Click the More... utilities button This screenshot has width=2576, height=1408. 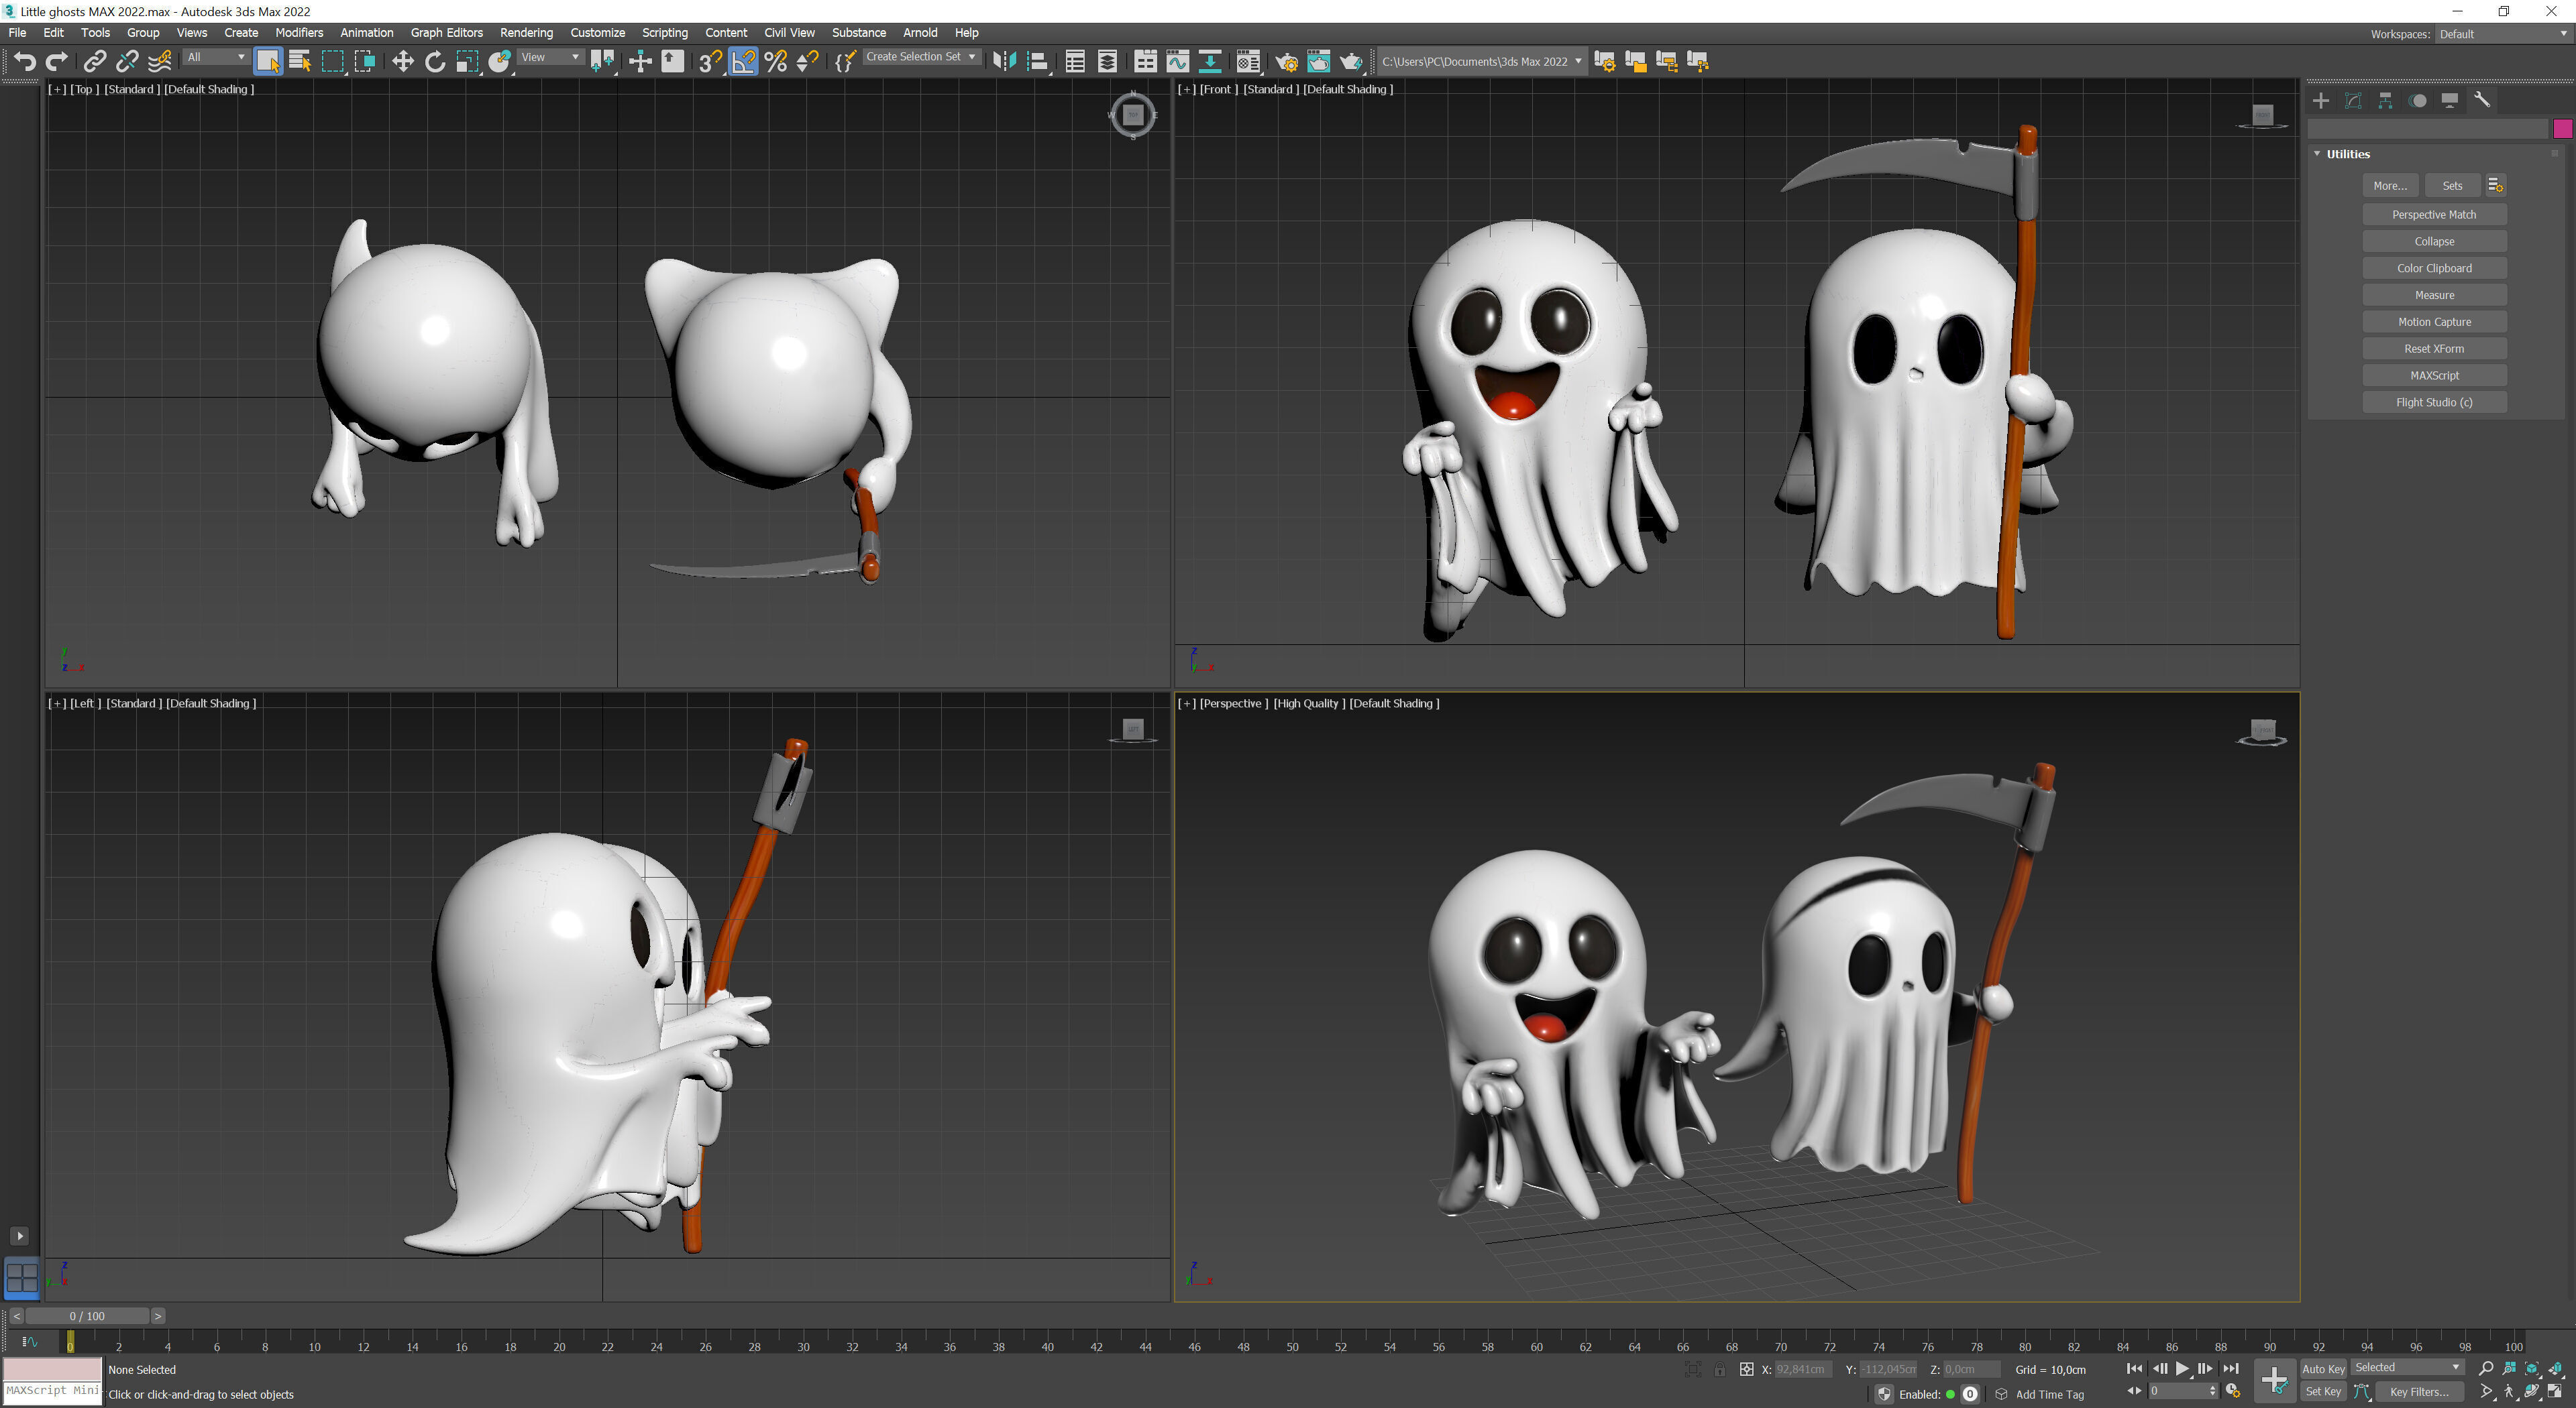click(2390, 186)
